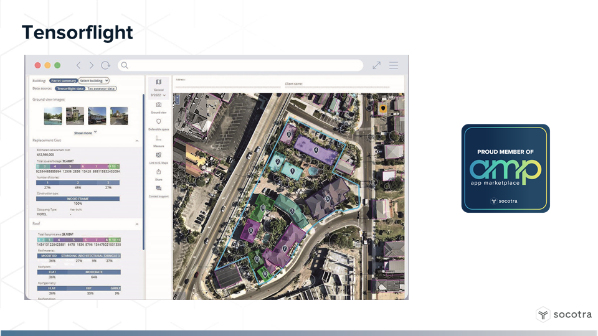This screenshot has height=336, width=598.
Task: Click the Address field above map
Action: coord(228,84)
